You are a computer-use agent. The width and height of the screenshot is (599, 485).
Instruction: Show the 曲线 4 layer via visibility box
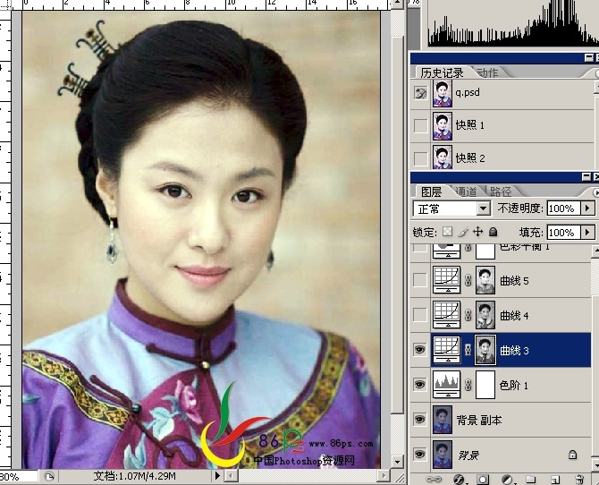tap(420, 315)
